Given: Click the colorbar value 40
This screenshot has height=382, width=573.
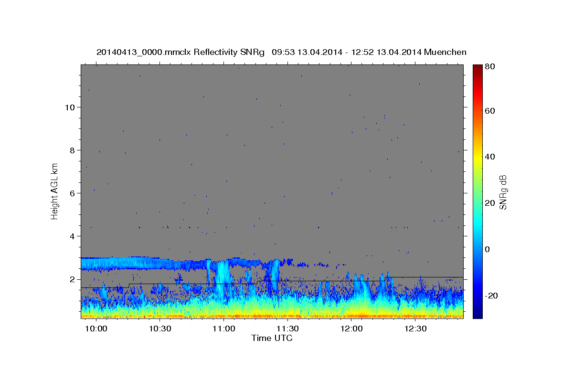Looking at the screenshot, I should pos(490,157).
